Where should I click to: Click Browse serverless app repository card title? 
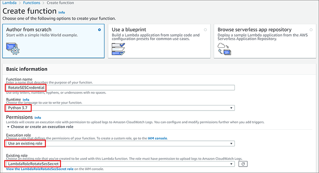(x=254, y=29)
